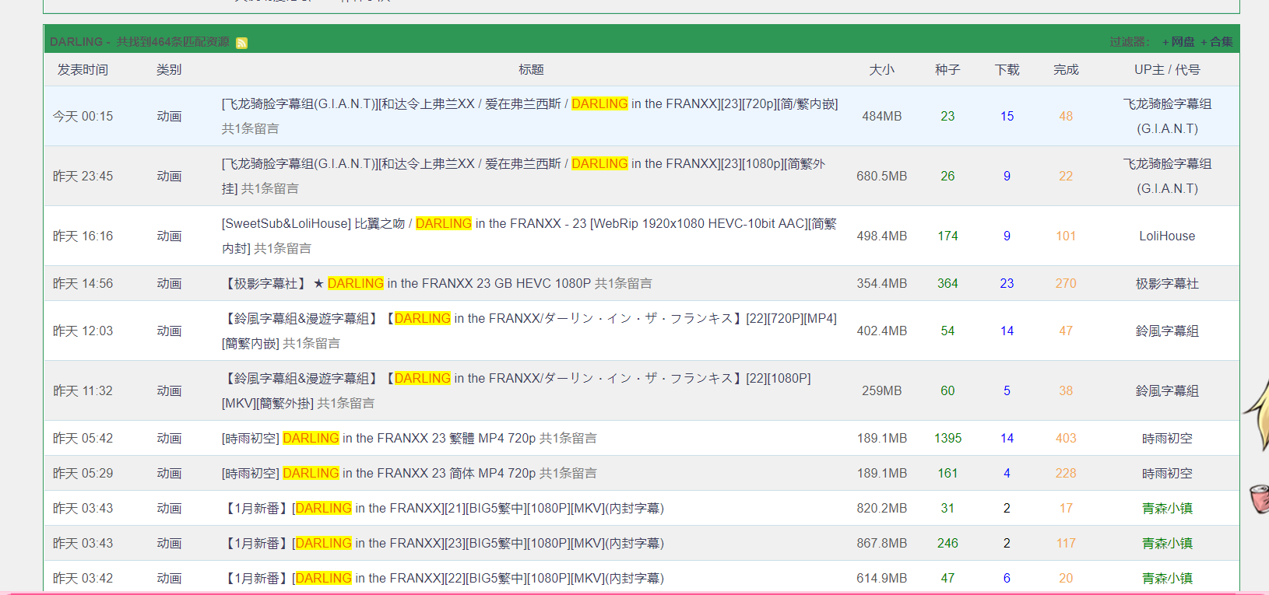Click the 类别 column header

point(169,70)
